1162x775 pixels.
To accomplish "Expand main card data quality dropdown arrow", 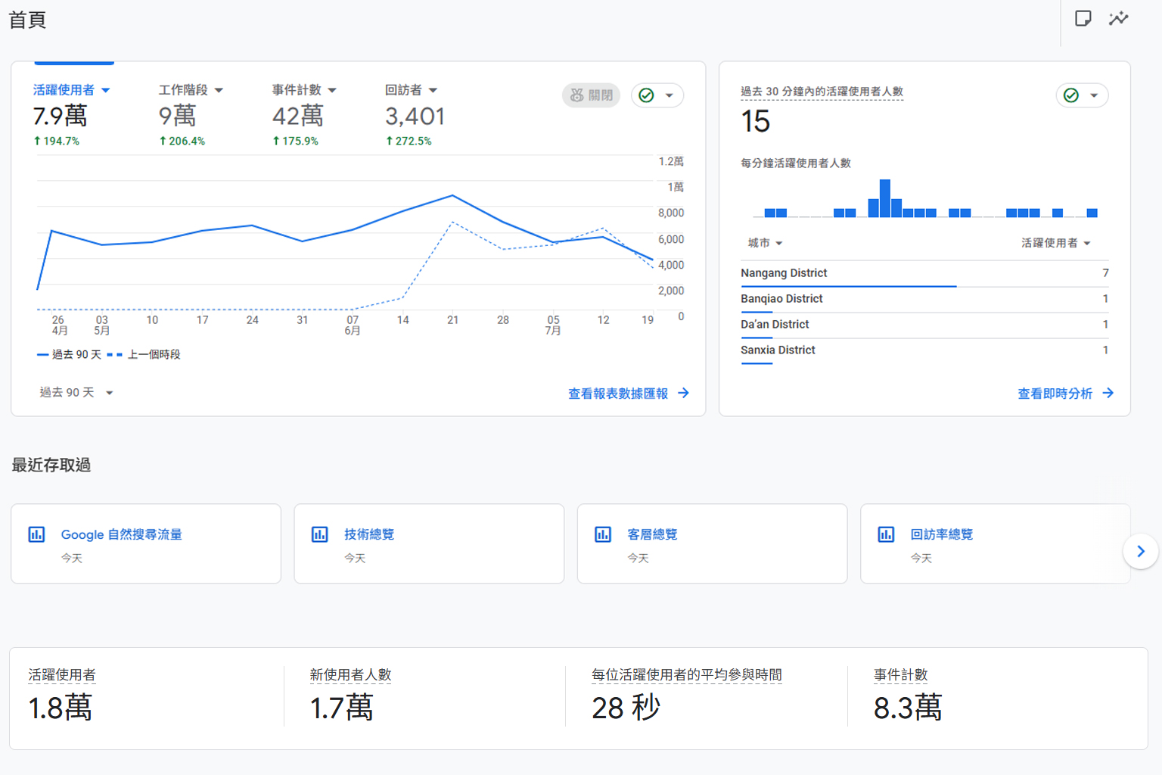I will 669,95.
